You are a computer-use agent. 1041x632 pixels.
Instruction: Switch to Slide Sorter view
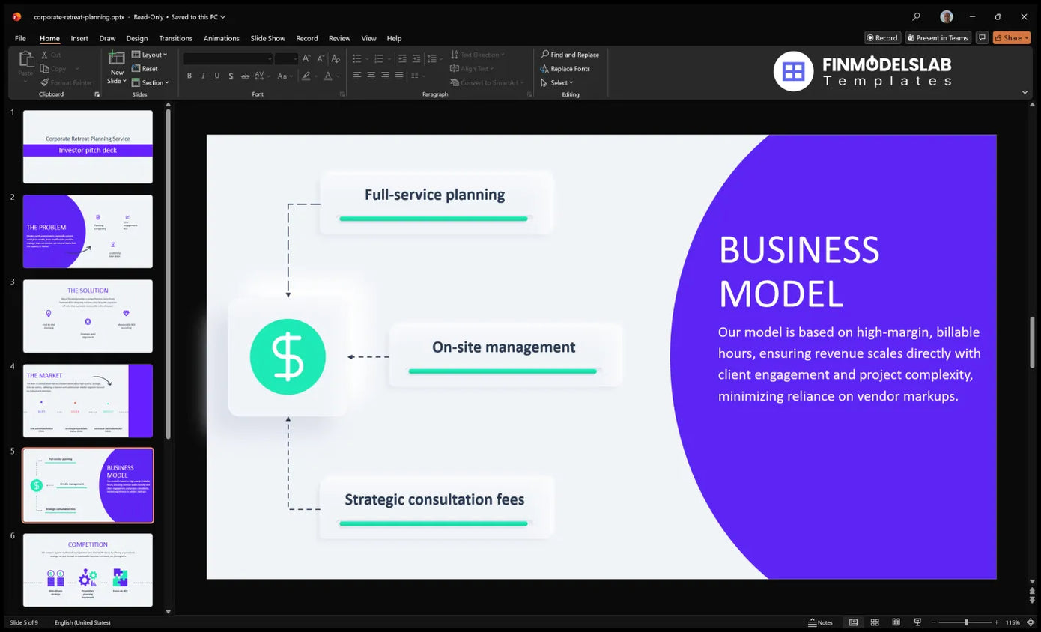pos(875,622)
